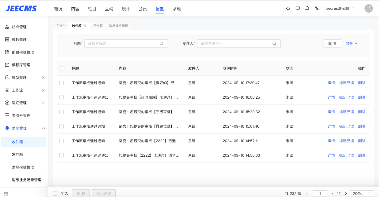This screenshot has height=197, width=379.
Task: Click the language translate icon
Action: [317, 8]
